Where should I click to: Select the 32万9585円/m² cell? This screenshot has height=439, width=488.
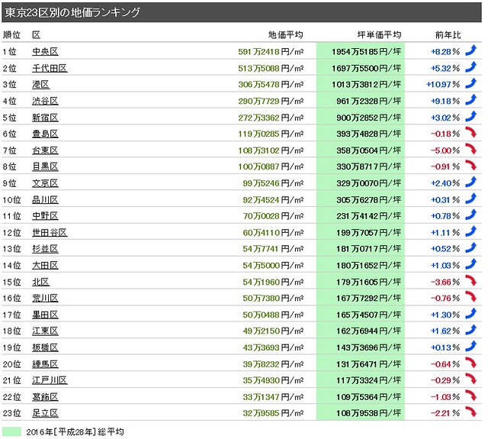coord(273,413)
